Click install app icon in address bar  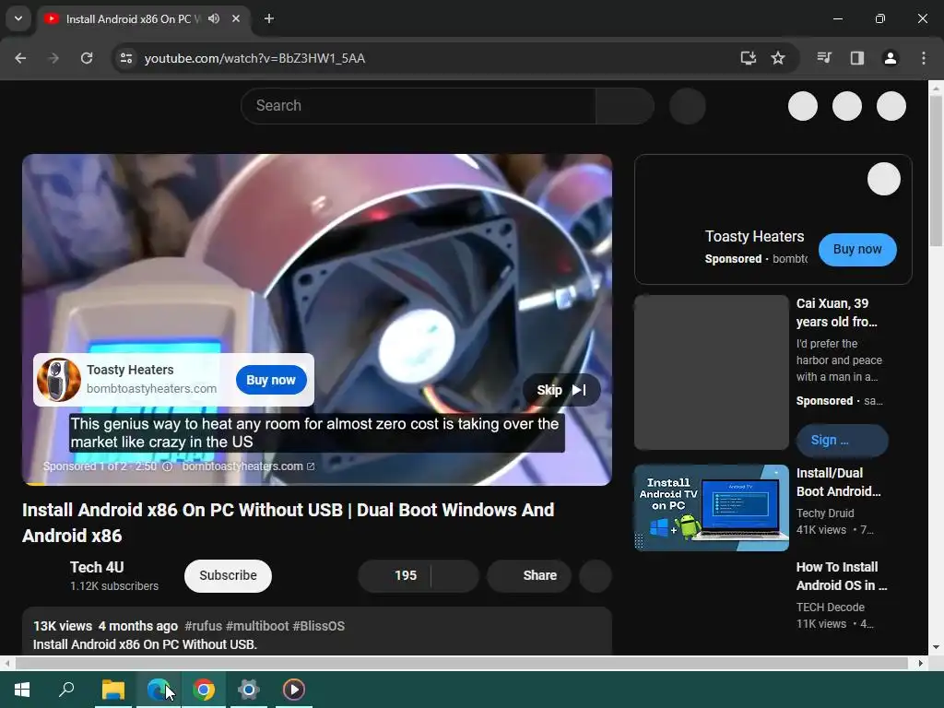pyautogui.click(x=748, y=58)
